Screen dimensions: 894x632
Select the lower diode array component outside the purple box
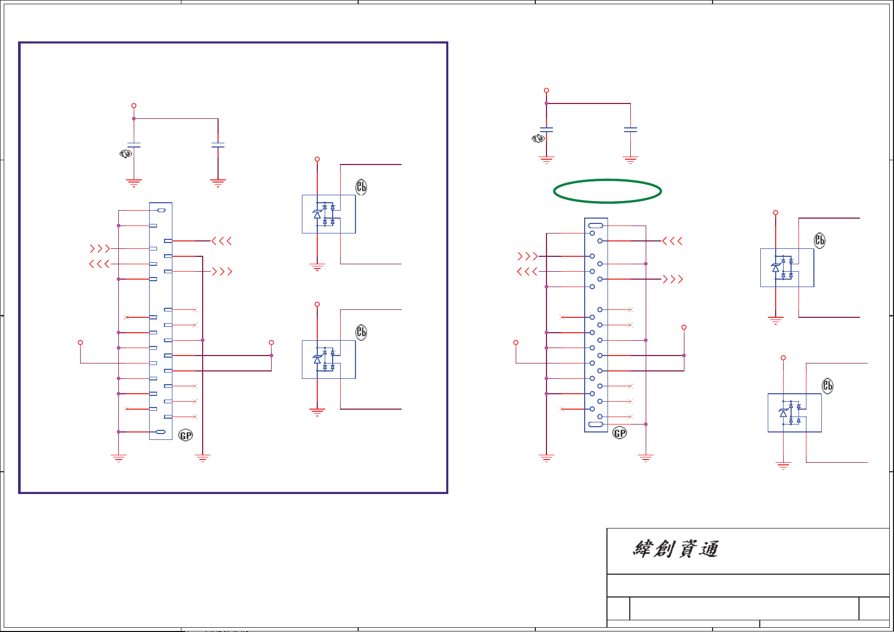[795, 413]
